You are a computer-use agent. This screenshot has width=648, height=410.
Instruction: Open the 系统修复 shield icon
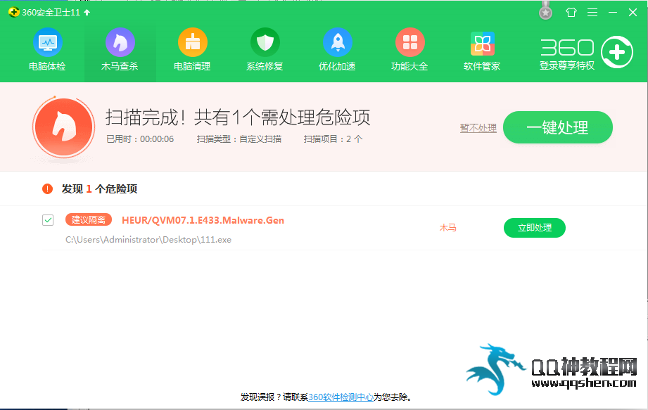coord(265,42)
